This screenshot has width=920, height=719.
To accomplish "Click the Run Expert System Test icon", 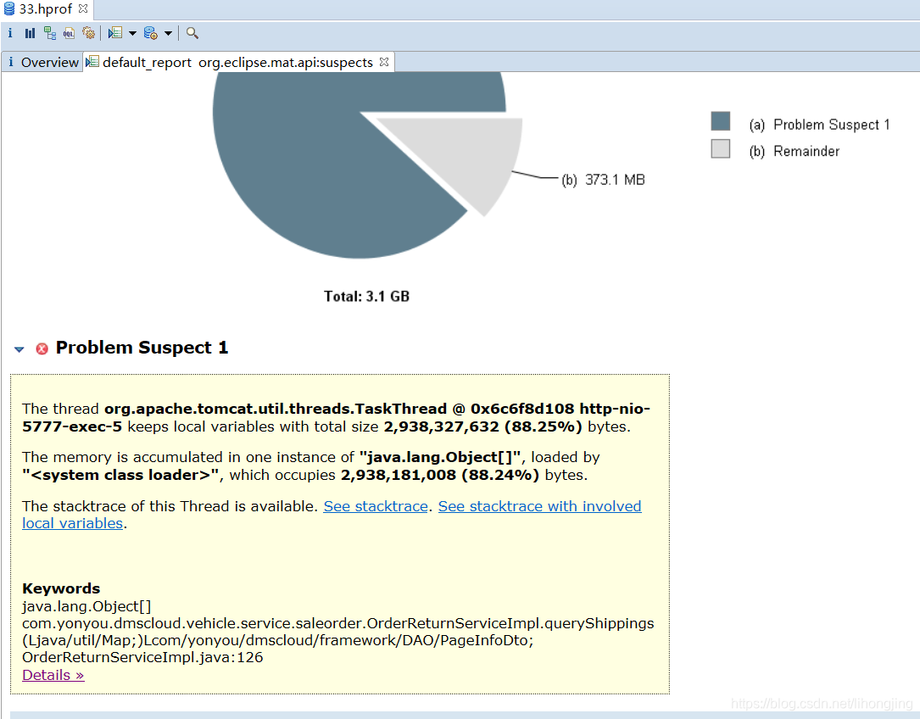I will point(115,33).
